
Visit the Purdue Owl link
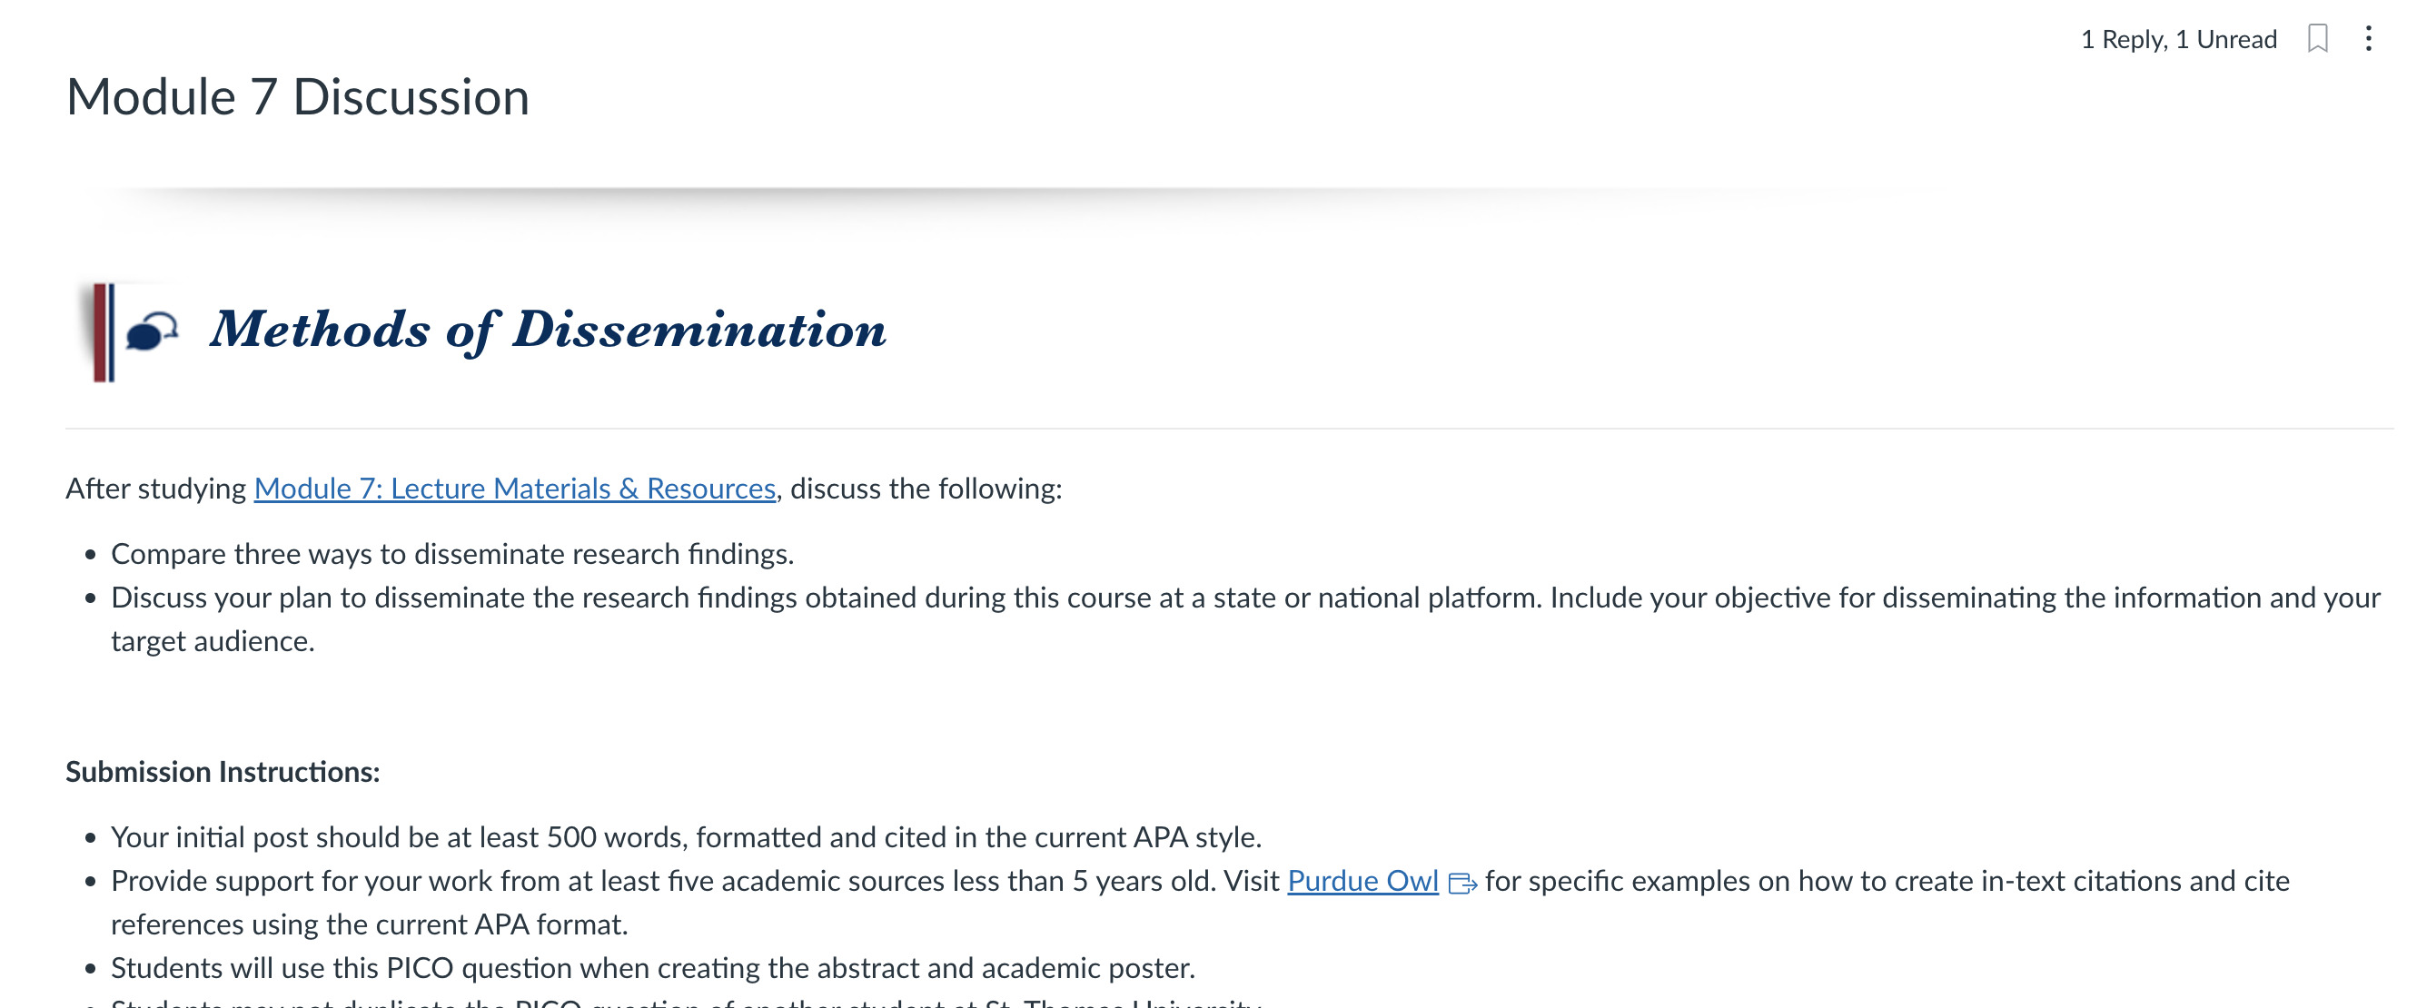click(x=1362, y=880)
